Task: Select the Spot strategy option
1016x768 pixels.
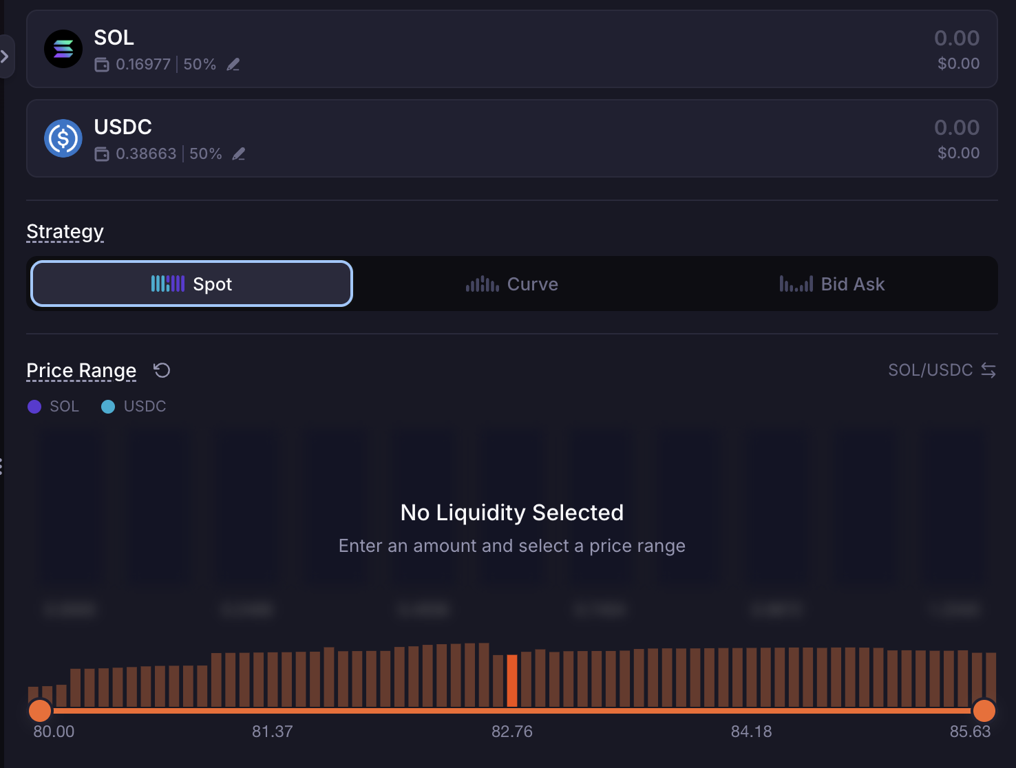Action: 192,284
